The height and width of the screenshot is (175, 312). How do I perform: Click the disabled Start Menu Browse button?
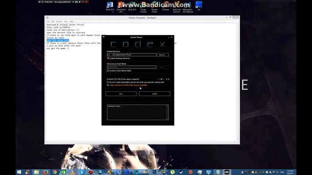click(x=163, y=67)
